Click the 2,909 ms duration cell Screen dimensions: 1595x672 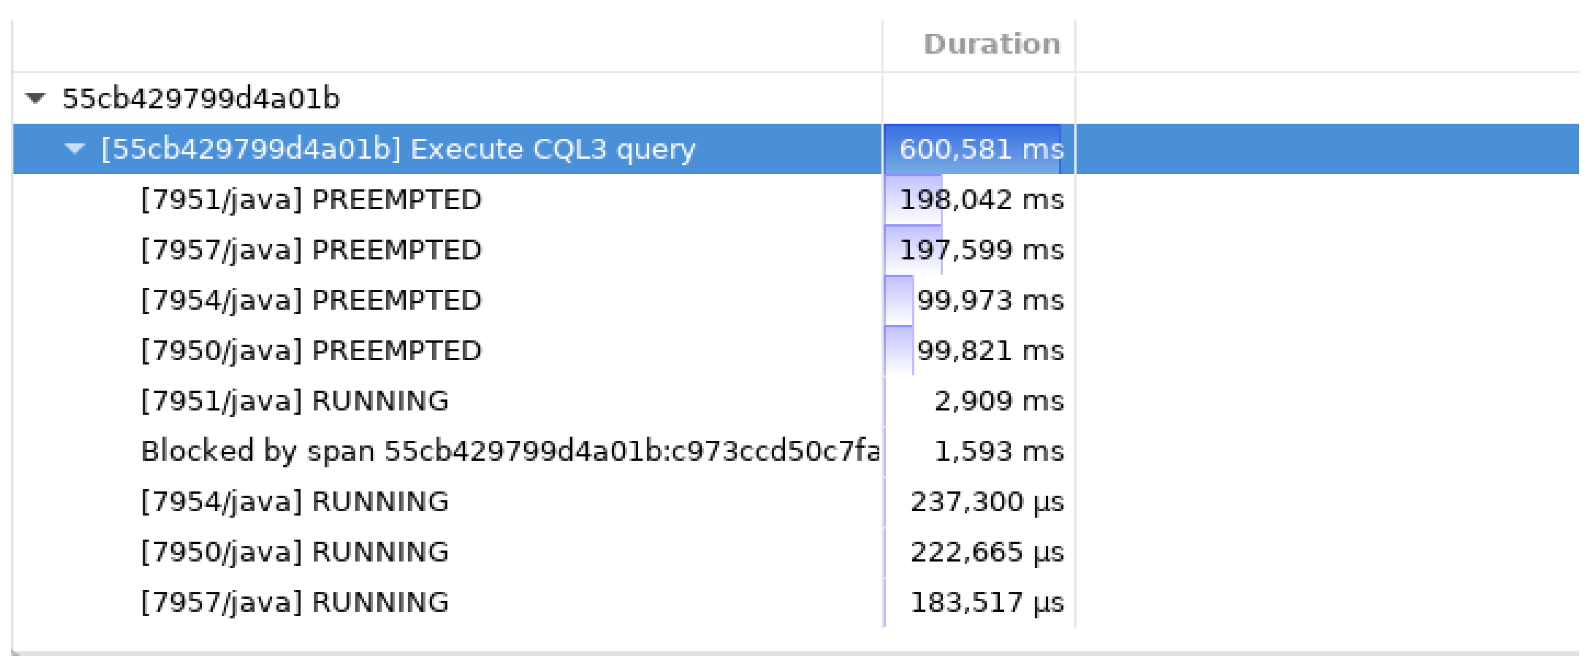point(998,401)
